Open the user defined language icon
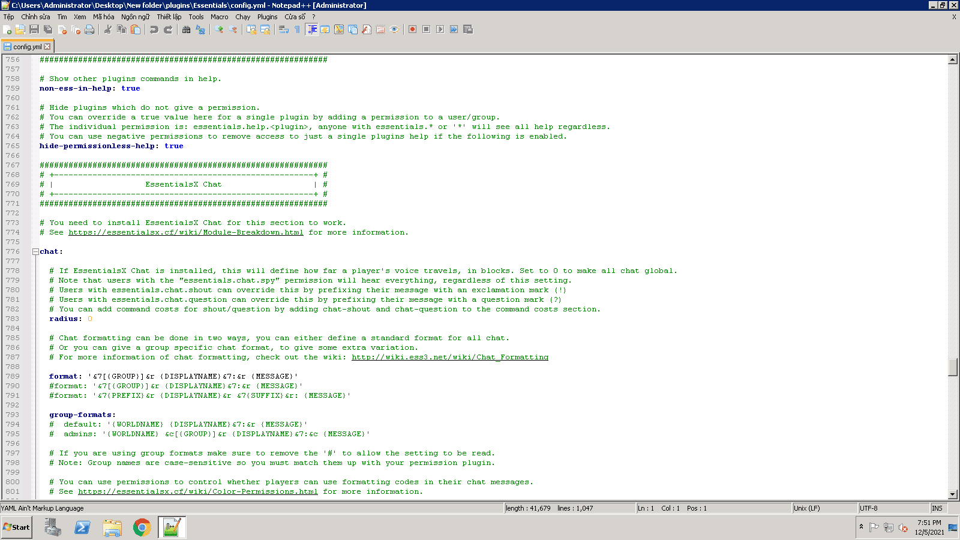The image size is (960, 540). point(325,29)
